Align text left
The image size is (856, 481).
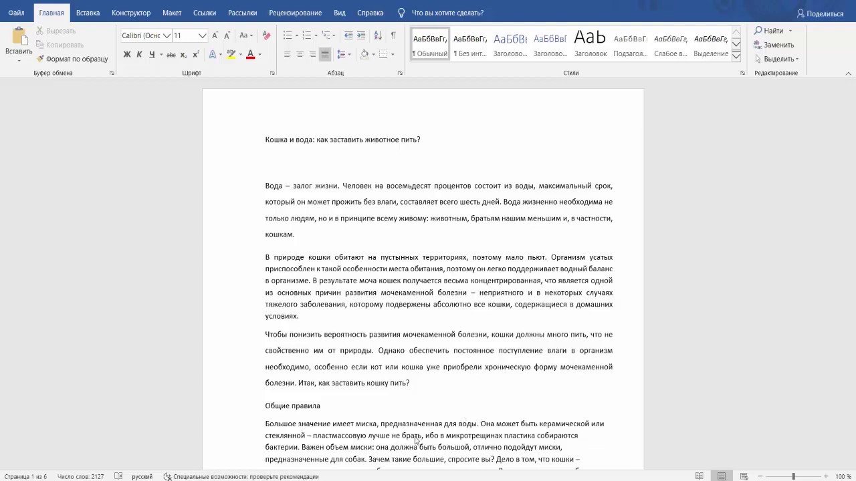(287, 55)
